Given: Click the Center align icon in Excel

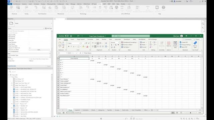Looking at the screenshot, I should coord(95,47).
